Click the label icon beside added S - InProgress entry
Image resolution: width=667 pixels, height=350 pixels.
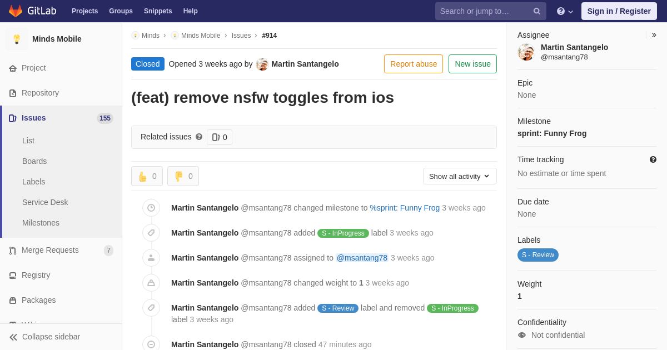point(151,233)
